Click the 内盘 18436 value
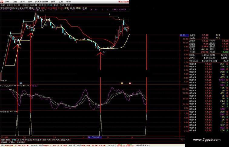Viewport: 229px width, 147px height. (225, 52)
